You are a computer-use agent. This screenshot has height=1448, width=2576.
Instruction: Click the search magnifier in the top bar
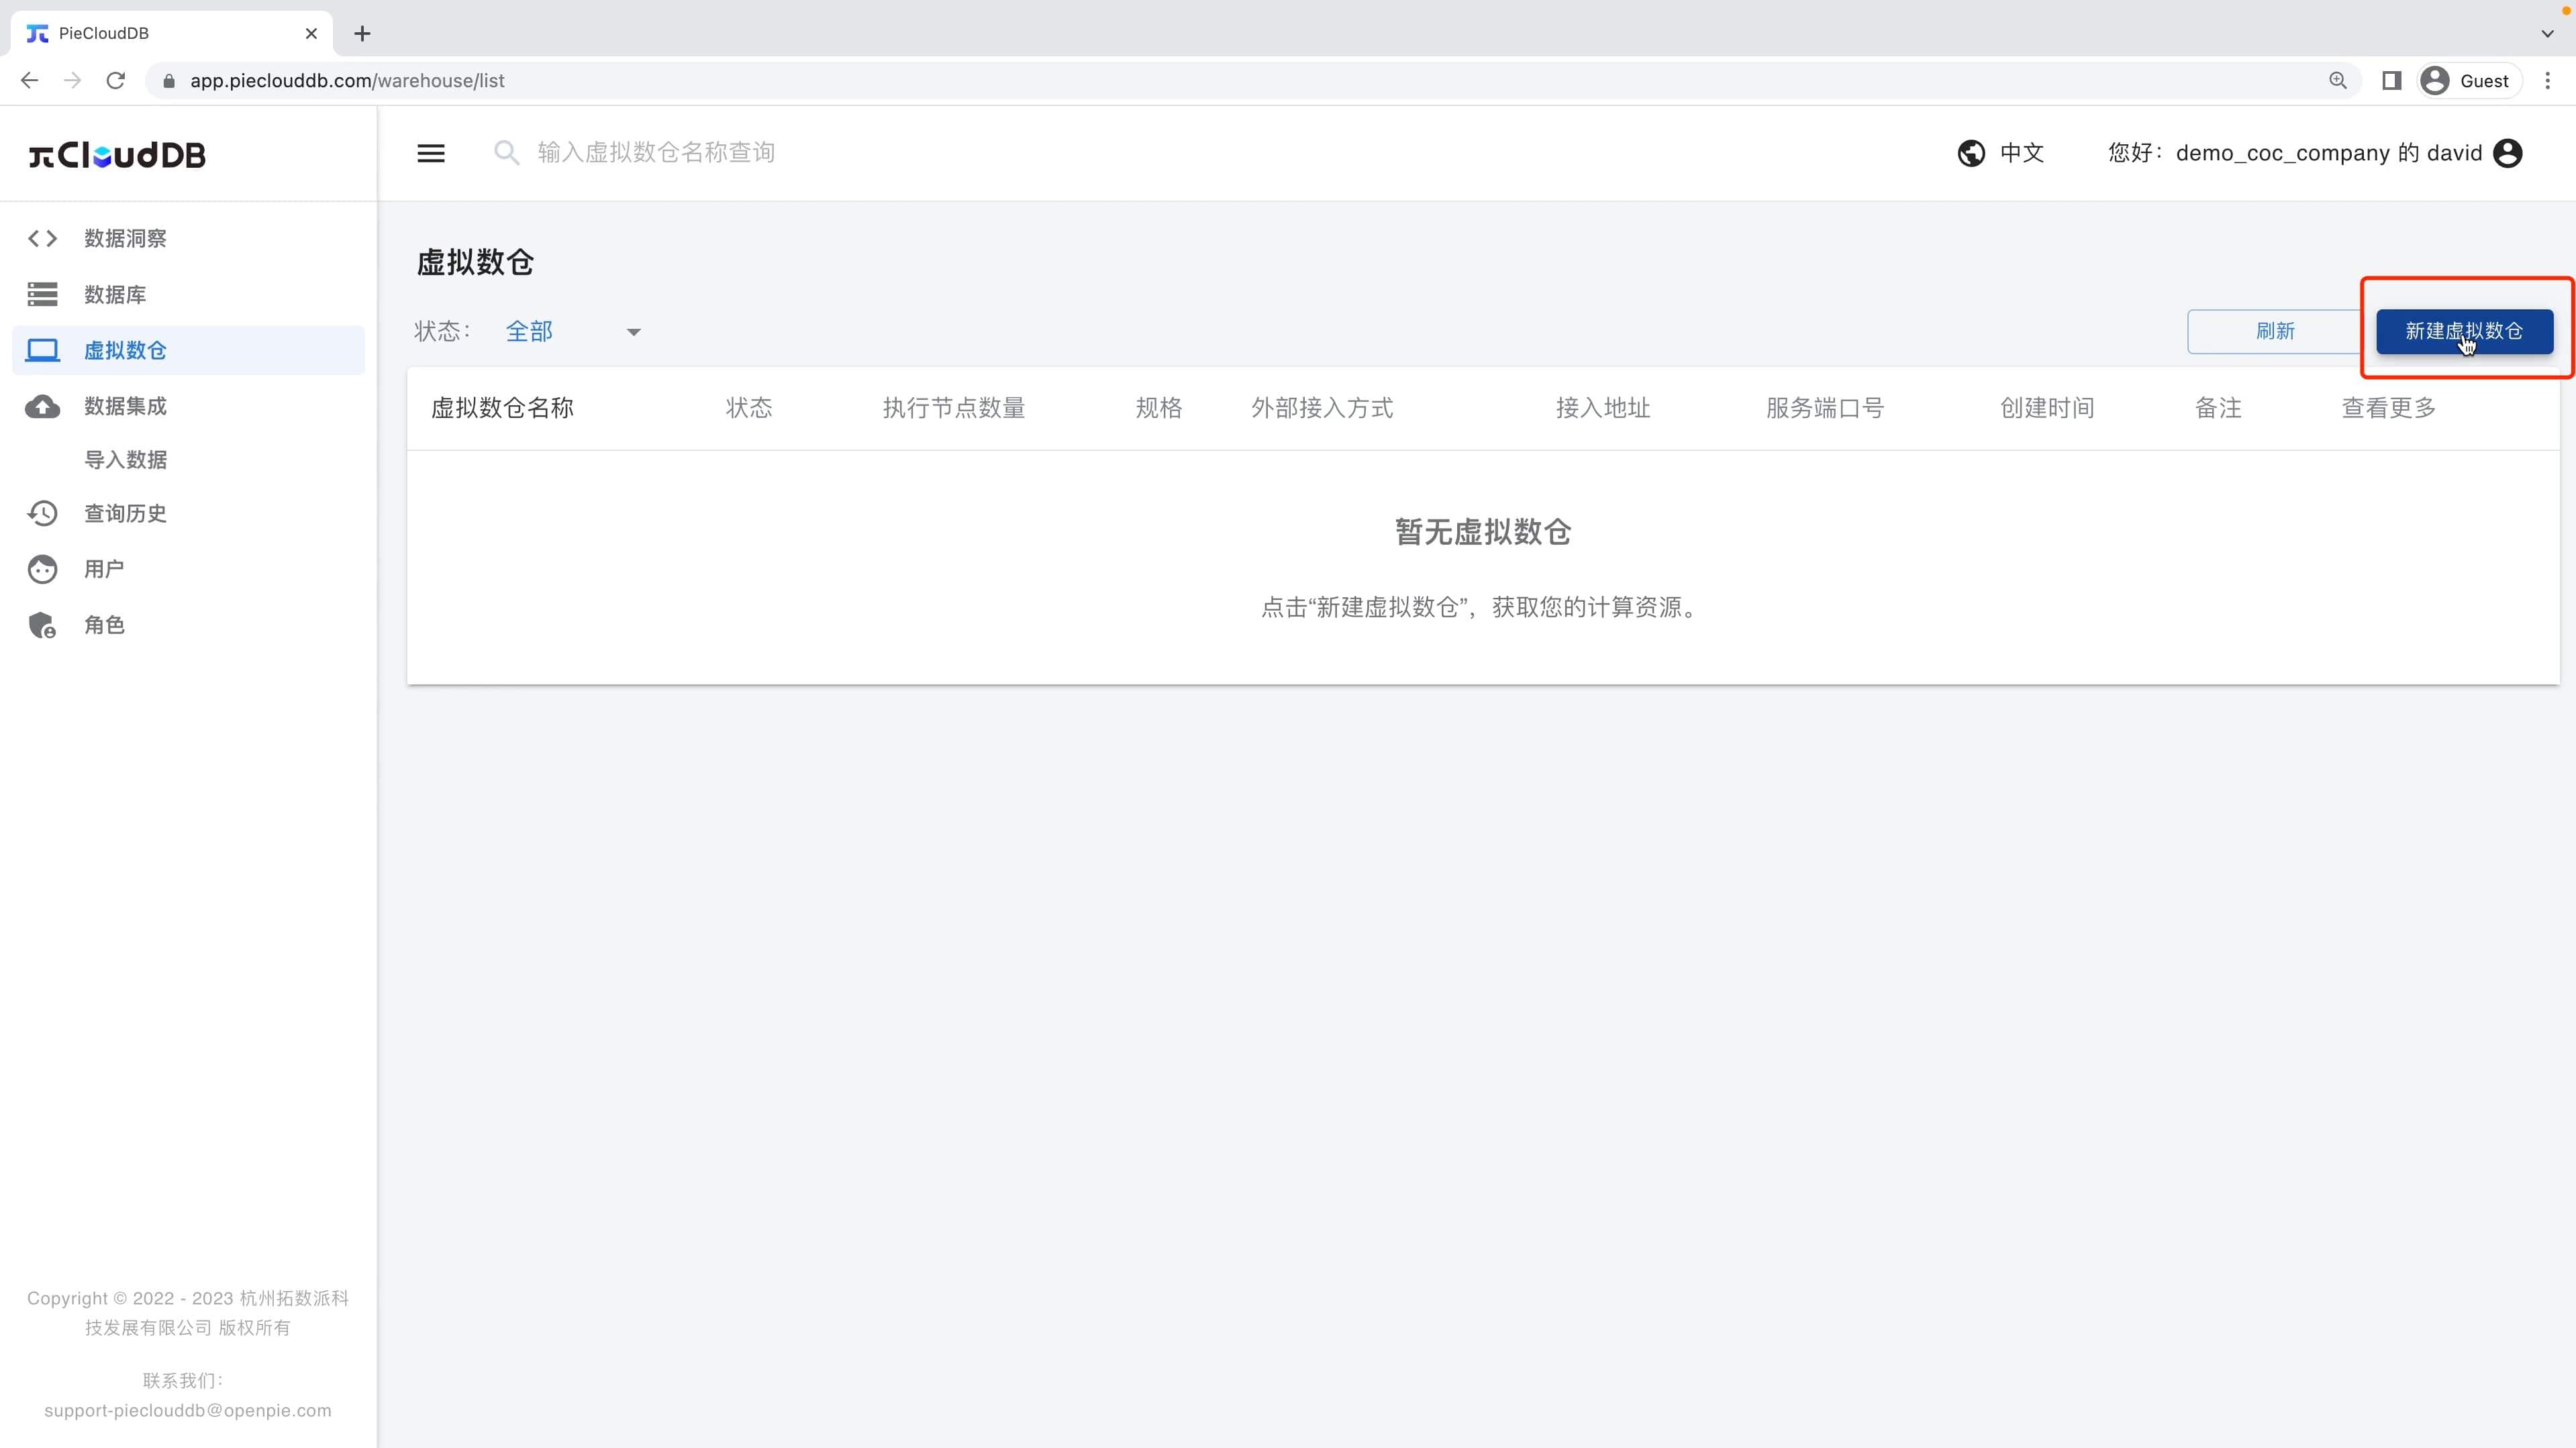507,152
